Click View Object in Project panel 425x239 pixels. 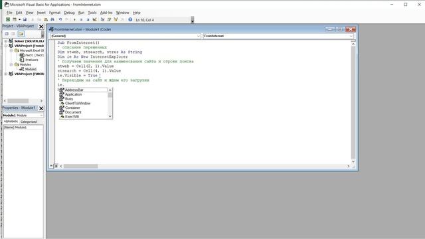click(x=13, y=34)
